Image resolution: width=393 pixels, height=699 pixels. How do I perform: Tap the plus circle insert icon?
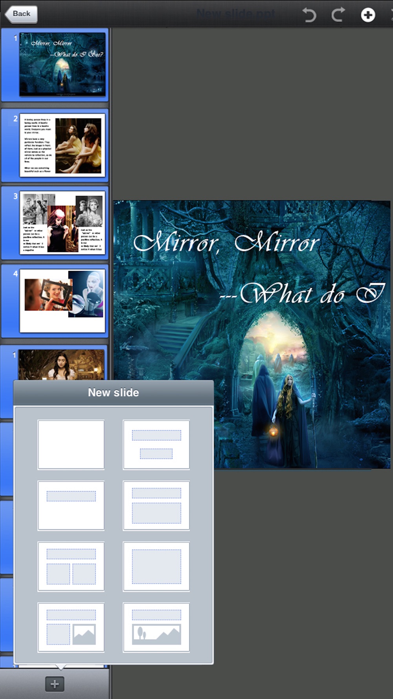(x=368, y=15)
